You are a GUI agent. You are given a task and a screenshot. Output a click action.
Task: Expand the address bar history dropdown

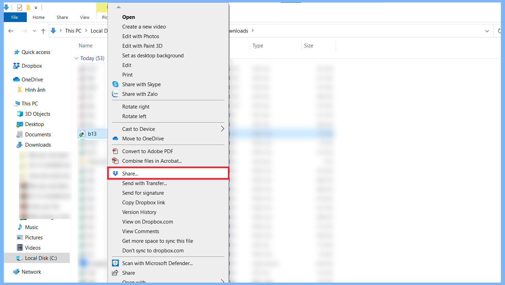tap(487, 31)
